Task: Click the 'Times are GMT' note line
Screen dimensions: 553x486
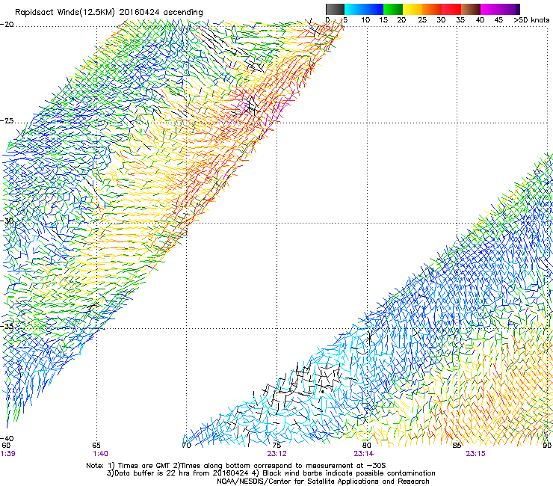Action: pos(236,466)
